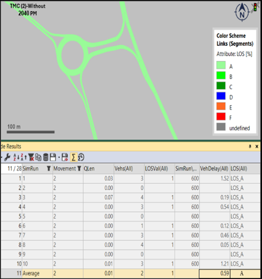Click the database save icon
262x279 pixels.
pos(46,158)
